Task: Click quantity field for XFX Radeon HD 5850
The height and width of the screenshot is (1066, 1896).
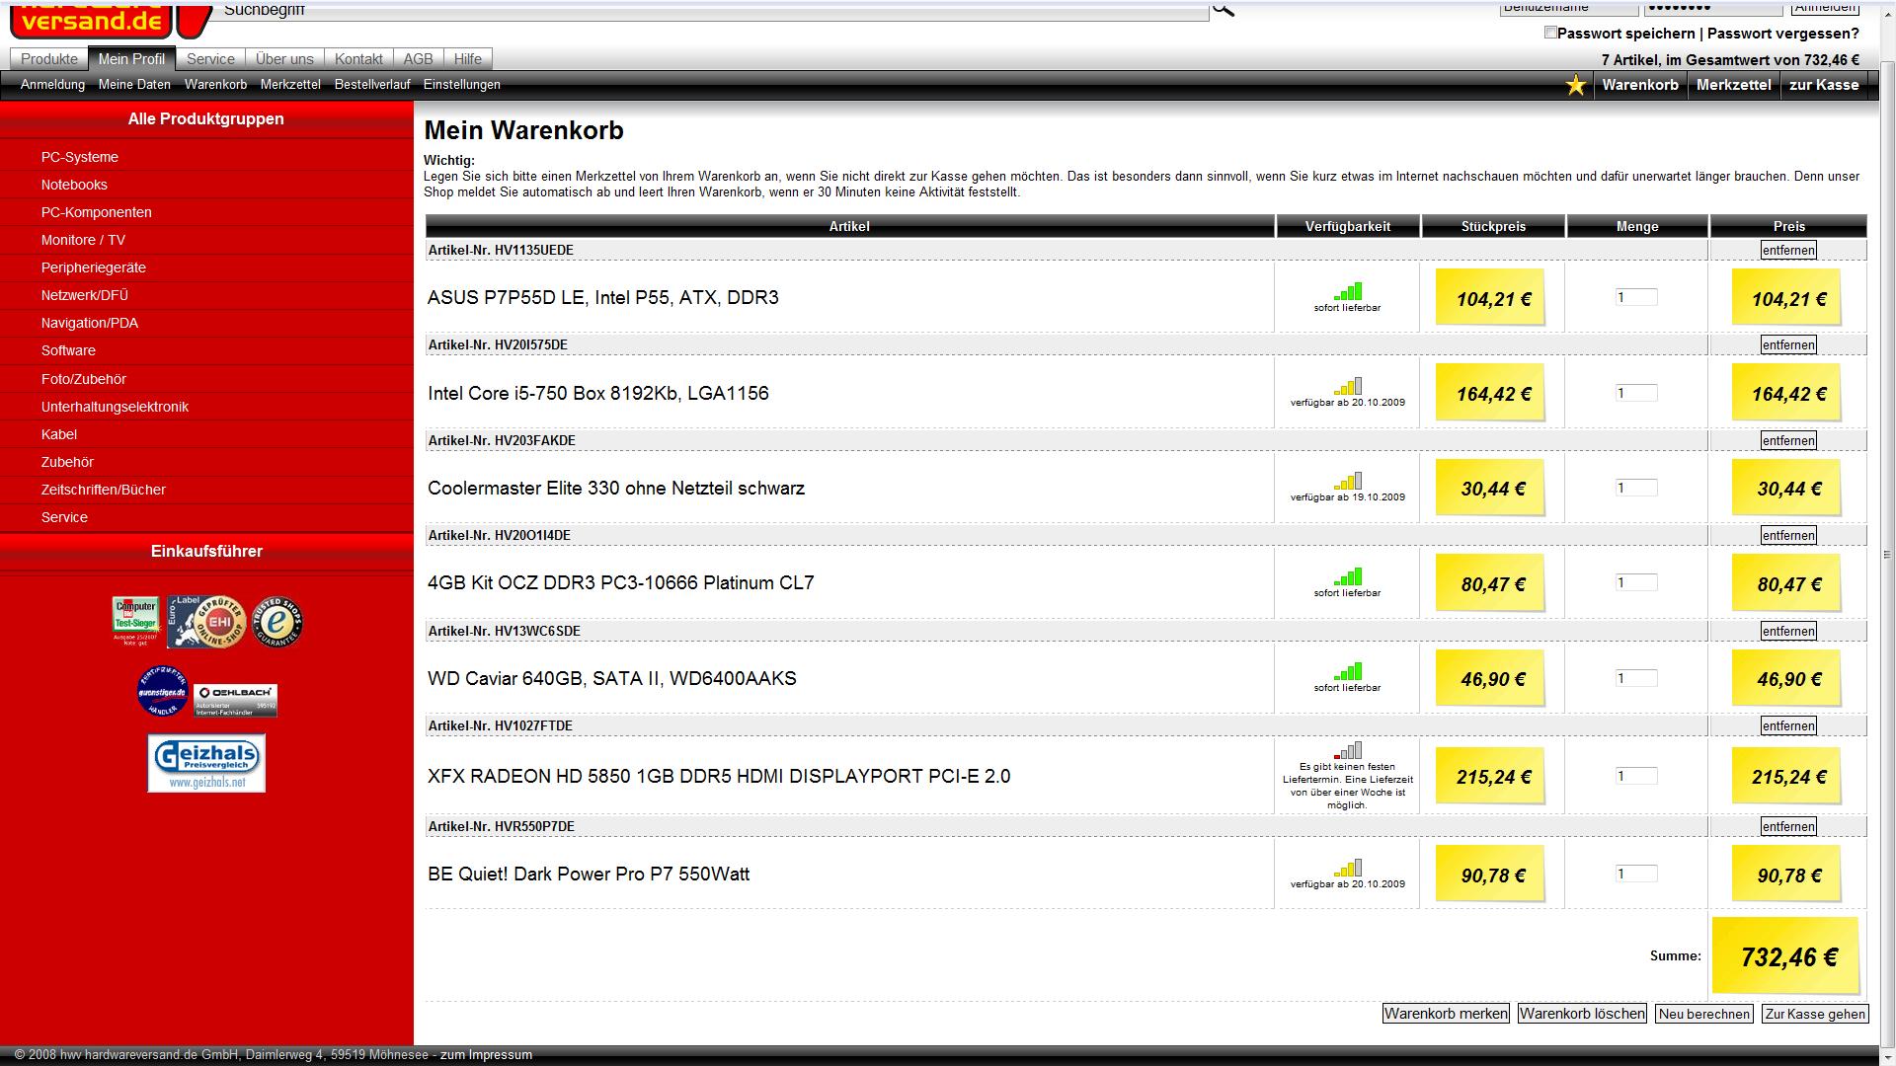Action: click(1636, 776)
